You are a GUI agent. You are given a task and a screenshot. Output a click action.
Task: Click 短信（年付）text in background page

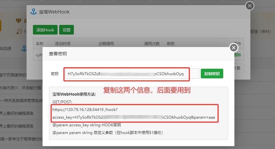click(261, 32)
